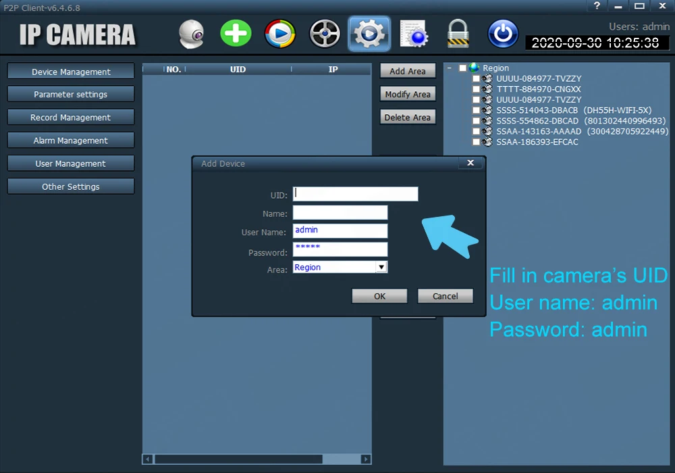
Task: Click the film reel record icon
Action: [325, 34]
